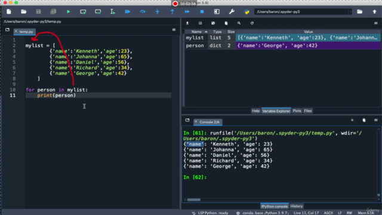This screenshot has width=382, height=215.
Task: Save the current file
Action: pyautogui.click(x=38, y=11)
